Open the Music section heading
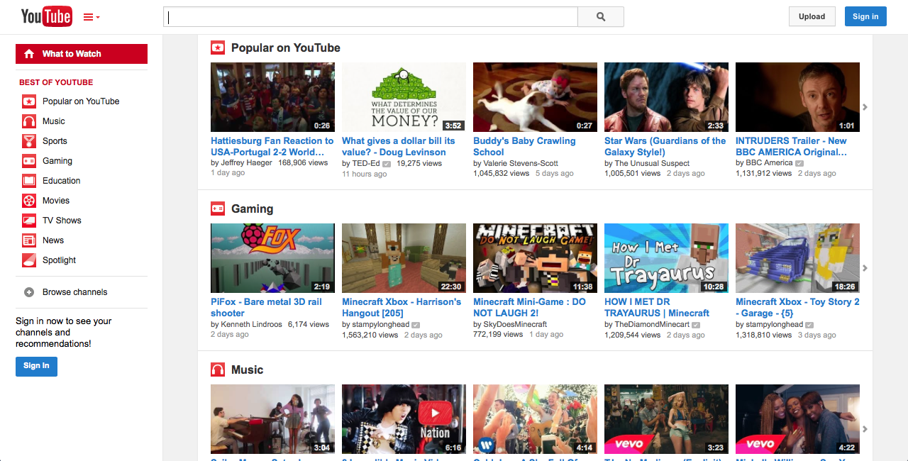The image size is (908, 461). point(247,370)
